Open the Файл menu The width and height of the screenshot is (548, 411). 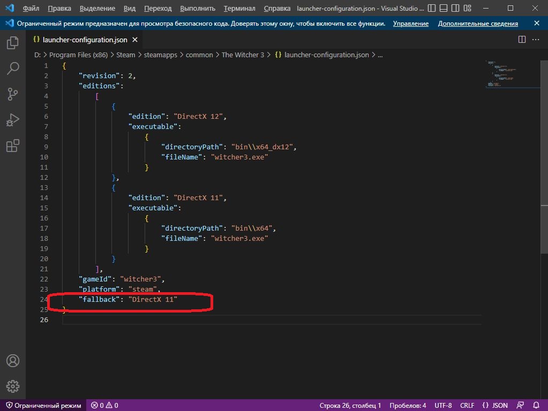[31, 8]
